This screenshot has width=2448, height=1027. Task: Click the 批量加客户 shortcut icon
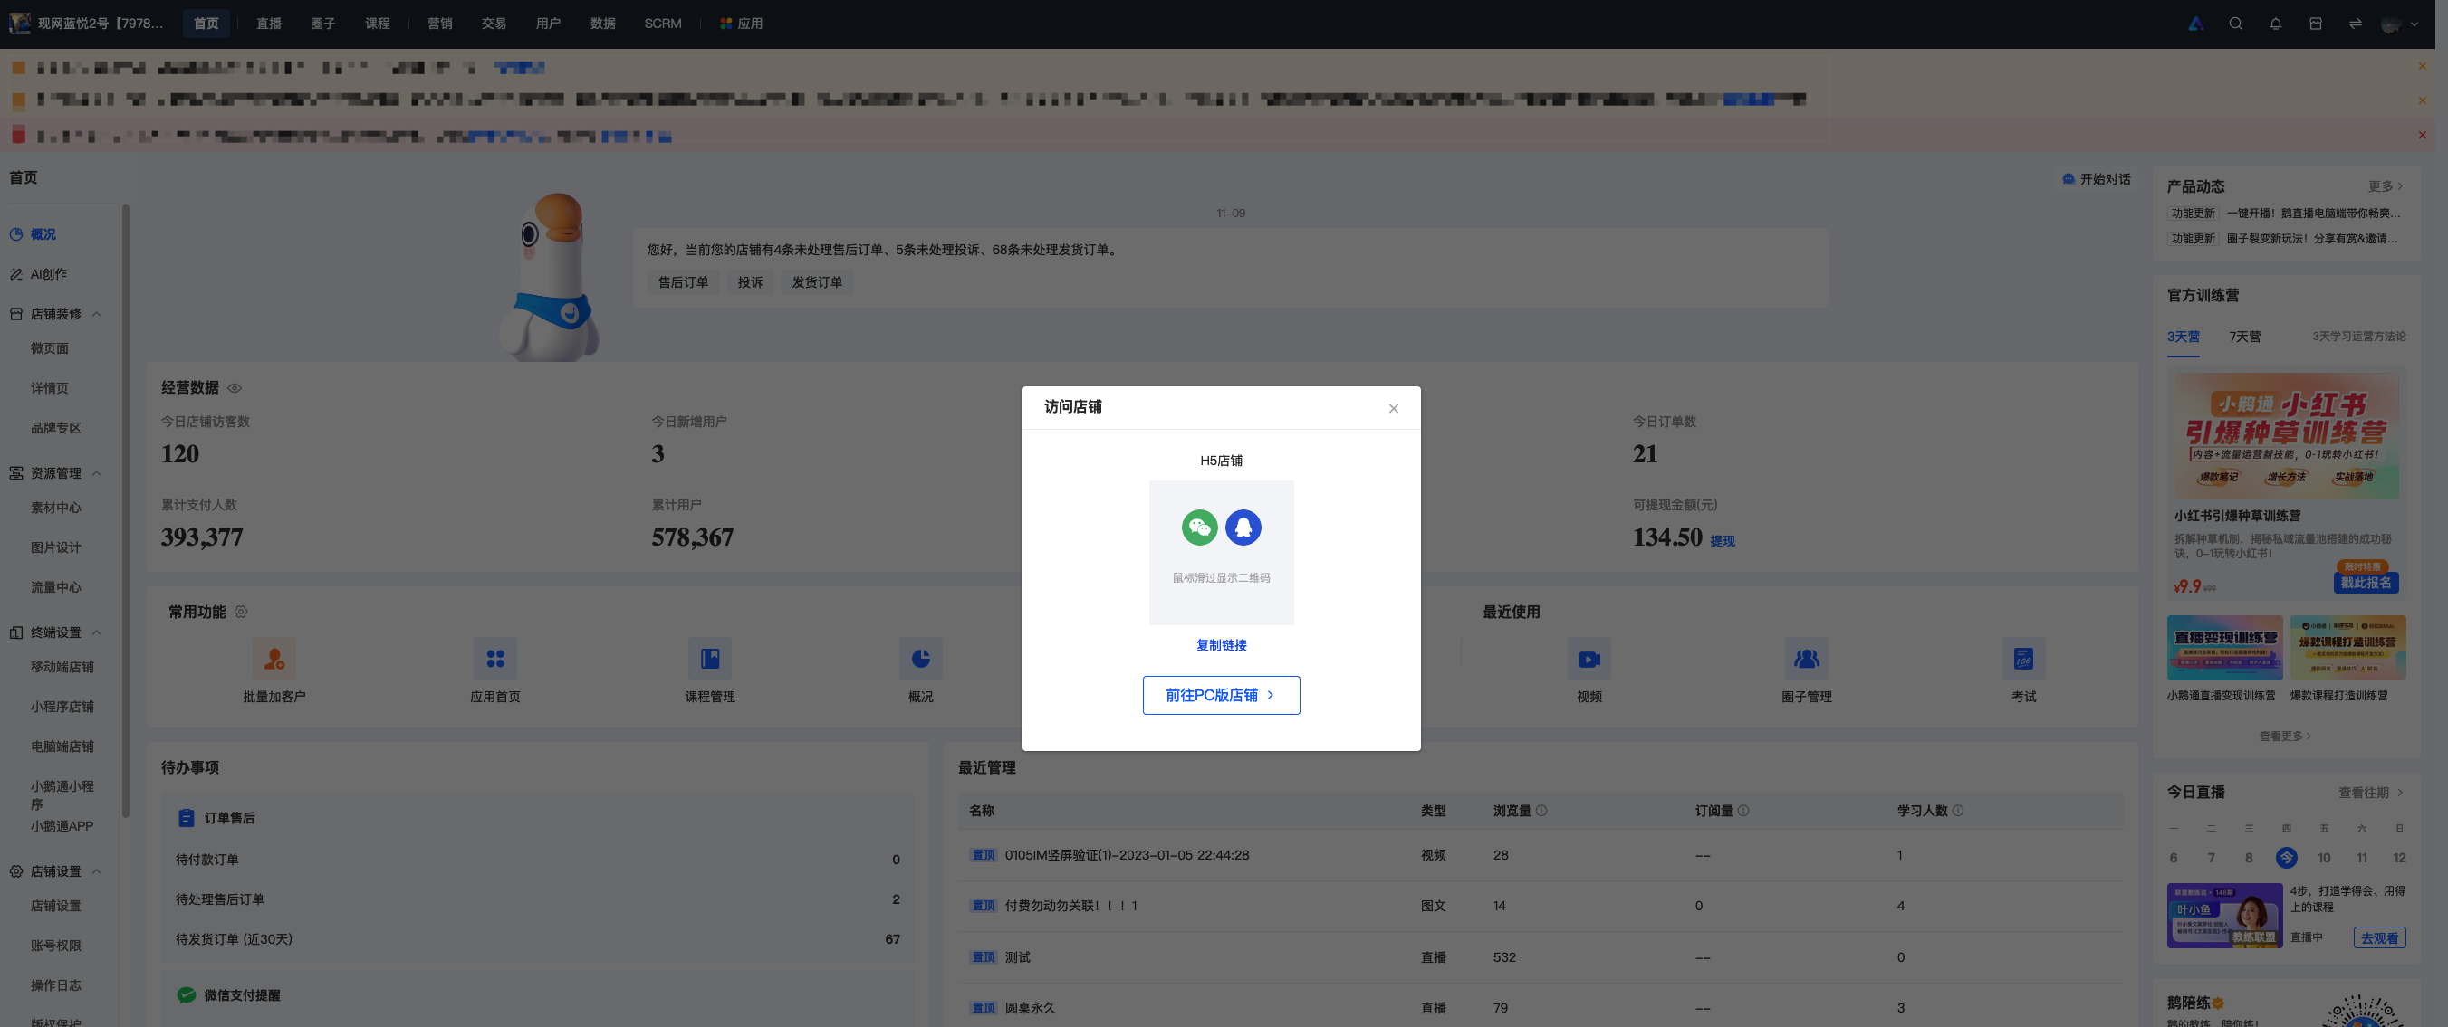pyautogui.click(x=274, y=659)
